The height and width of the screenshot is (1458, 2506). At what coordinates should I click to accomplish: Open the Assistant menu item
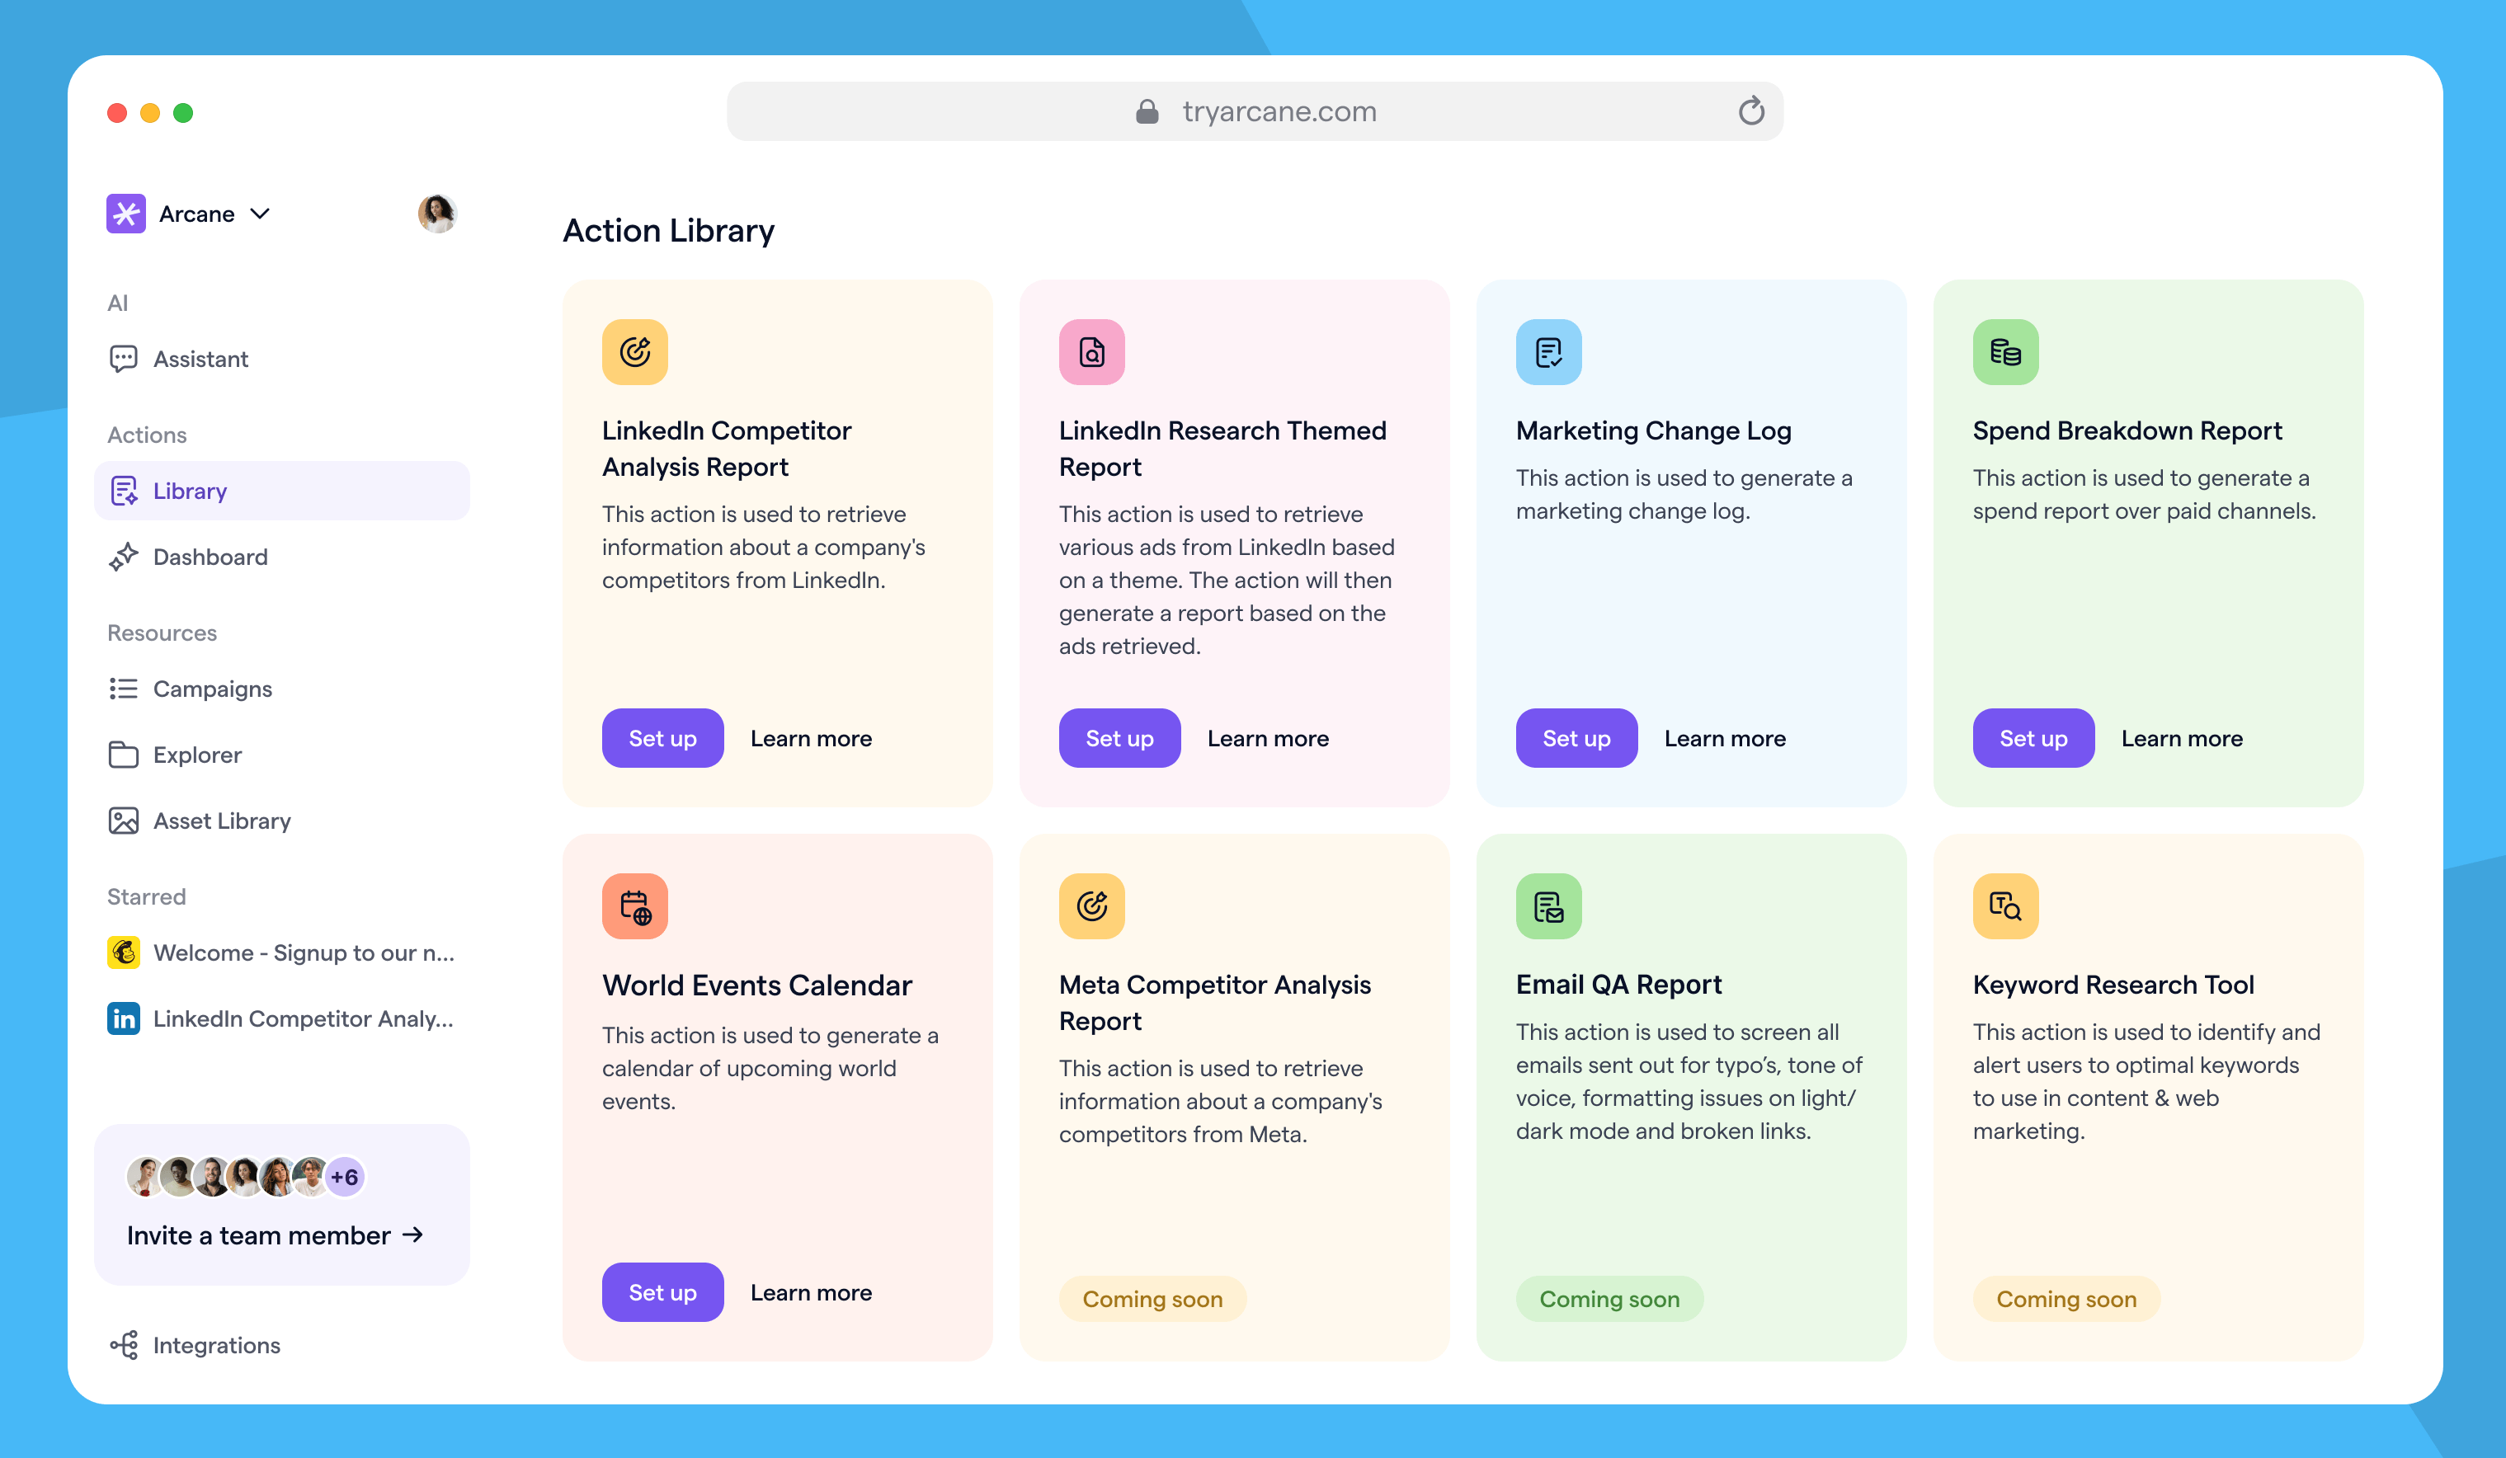pyautogui.click(x=199, y=359)
